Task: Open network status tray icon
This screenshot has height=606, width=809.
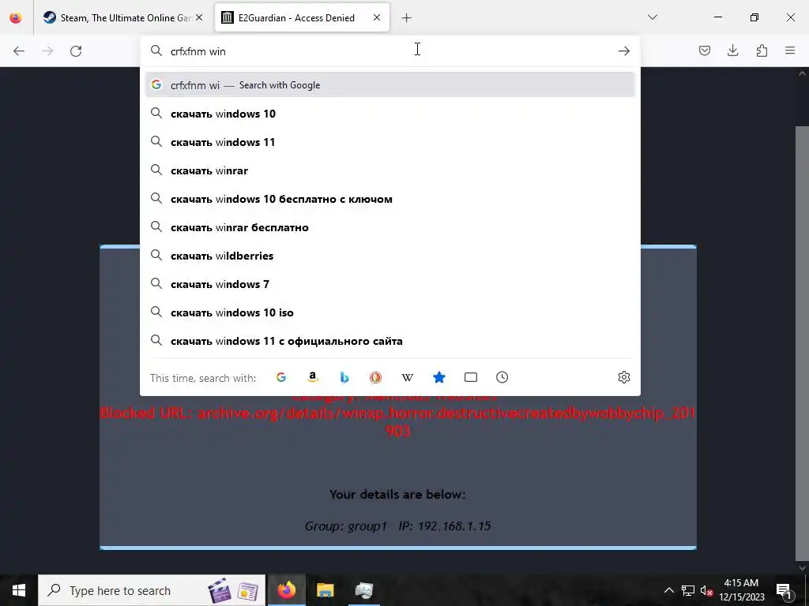Action: point(688,590)
